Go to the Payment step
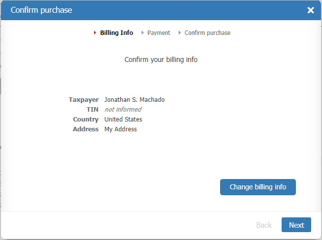Viewport: 322px width, 240px height. tap(159, 33)
